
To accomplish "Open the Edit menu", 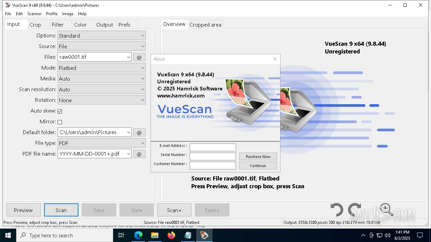I will [19, 14].
